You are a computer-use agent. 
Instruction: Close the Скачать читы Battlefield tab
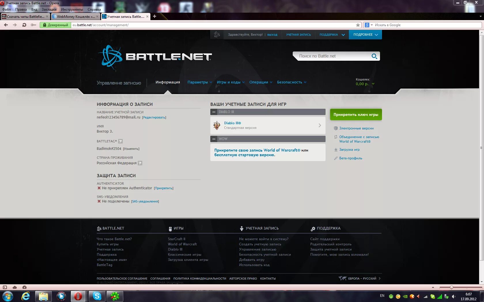(x=47, y=17)
